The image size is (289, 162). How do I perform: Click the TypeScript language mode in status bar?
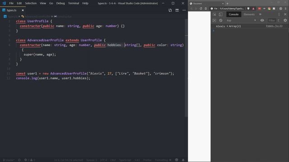tap(125, 160)
